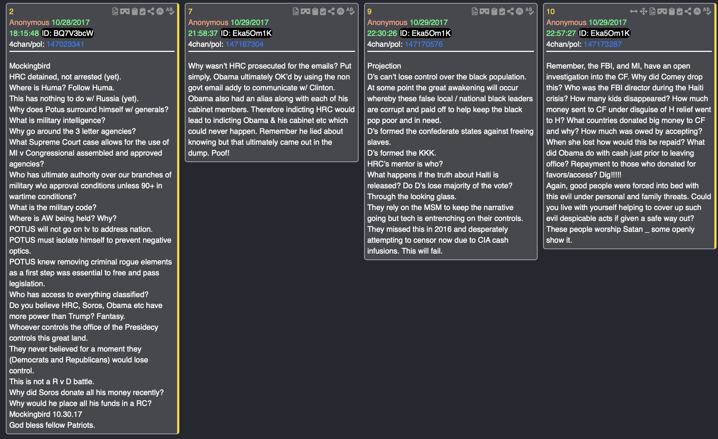Click the spellcheck AB icon on post 10
Viewport: 718px width, 439px height.
tap(707, 11)
